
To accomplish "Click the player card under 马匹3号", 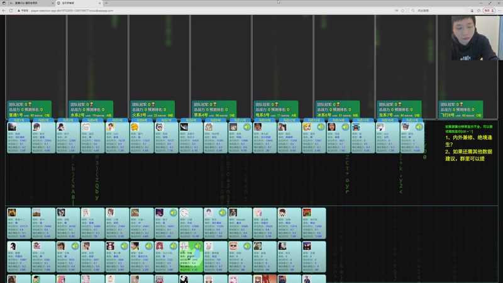I will (68, 137).
